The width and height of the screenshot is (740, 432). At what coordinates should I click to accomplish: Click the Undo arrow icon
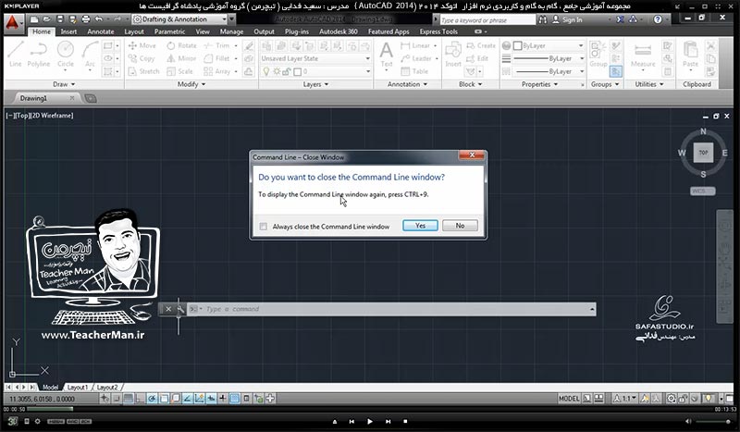[98, 19]
